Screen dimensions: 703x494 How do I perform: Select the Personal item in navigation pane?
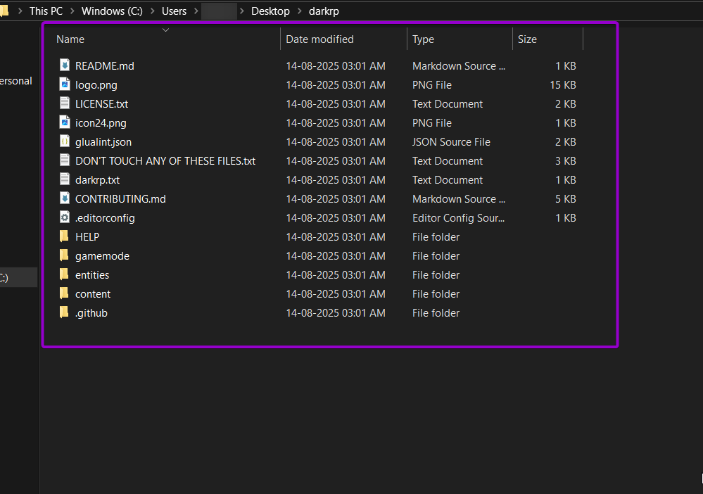point(16,81)
